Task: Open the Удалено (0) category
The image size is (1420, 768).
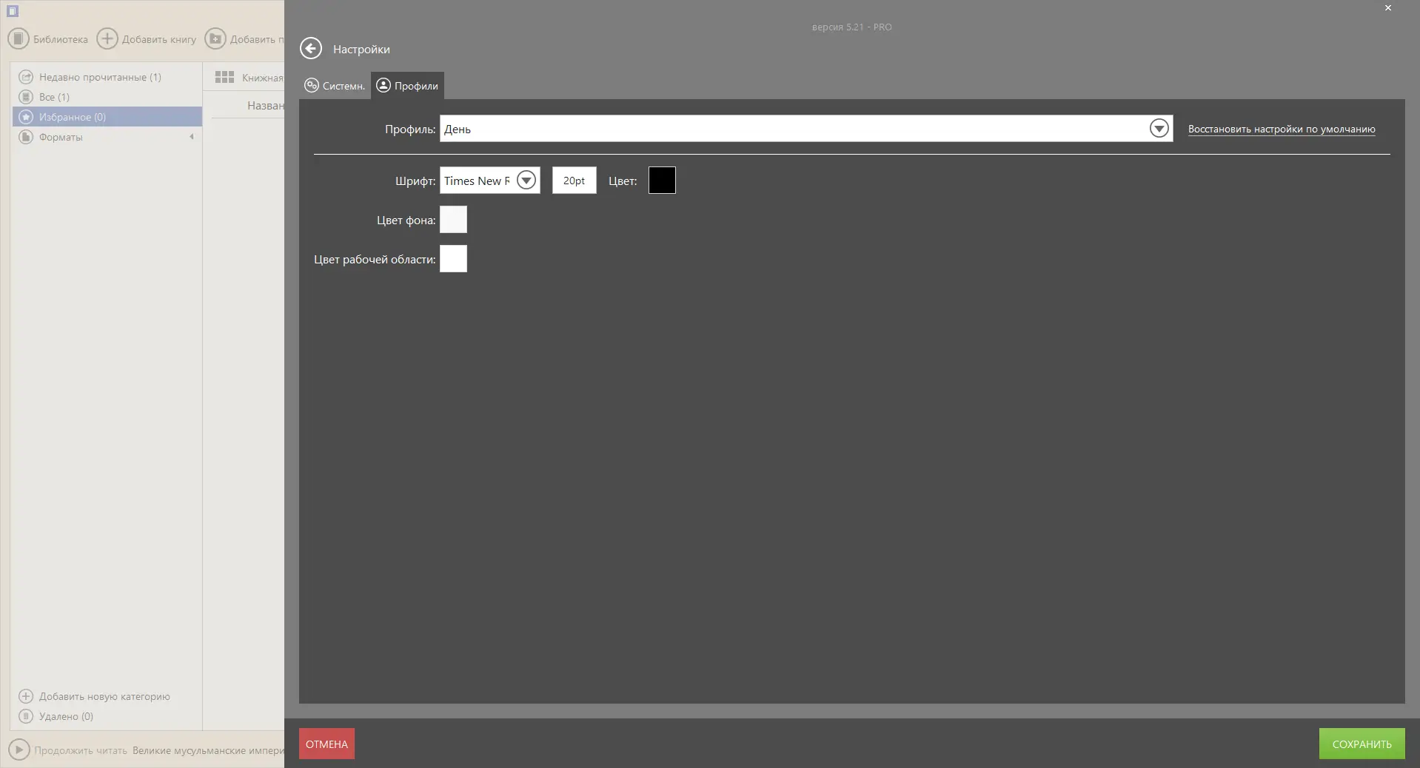Action: click(x=107, y=716)
